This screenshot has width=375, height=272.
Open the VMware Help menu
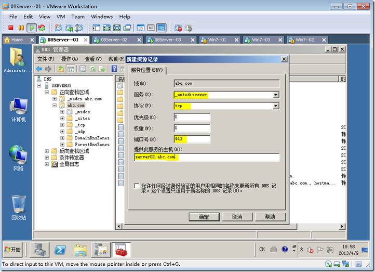coord(125,17)
